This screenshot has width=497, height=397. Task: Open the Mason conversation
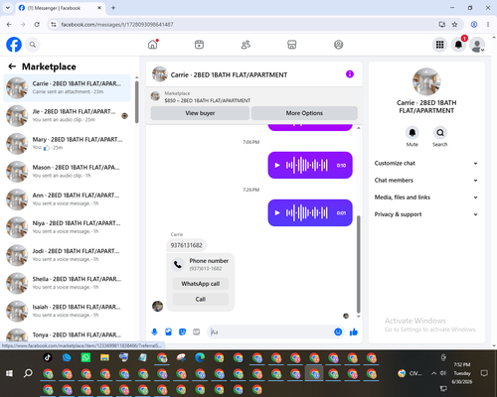tap(67, 172)
